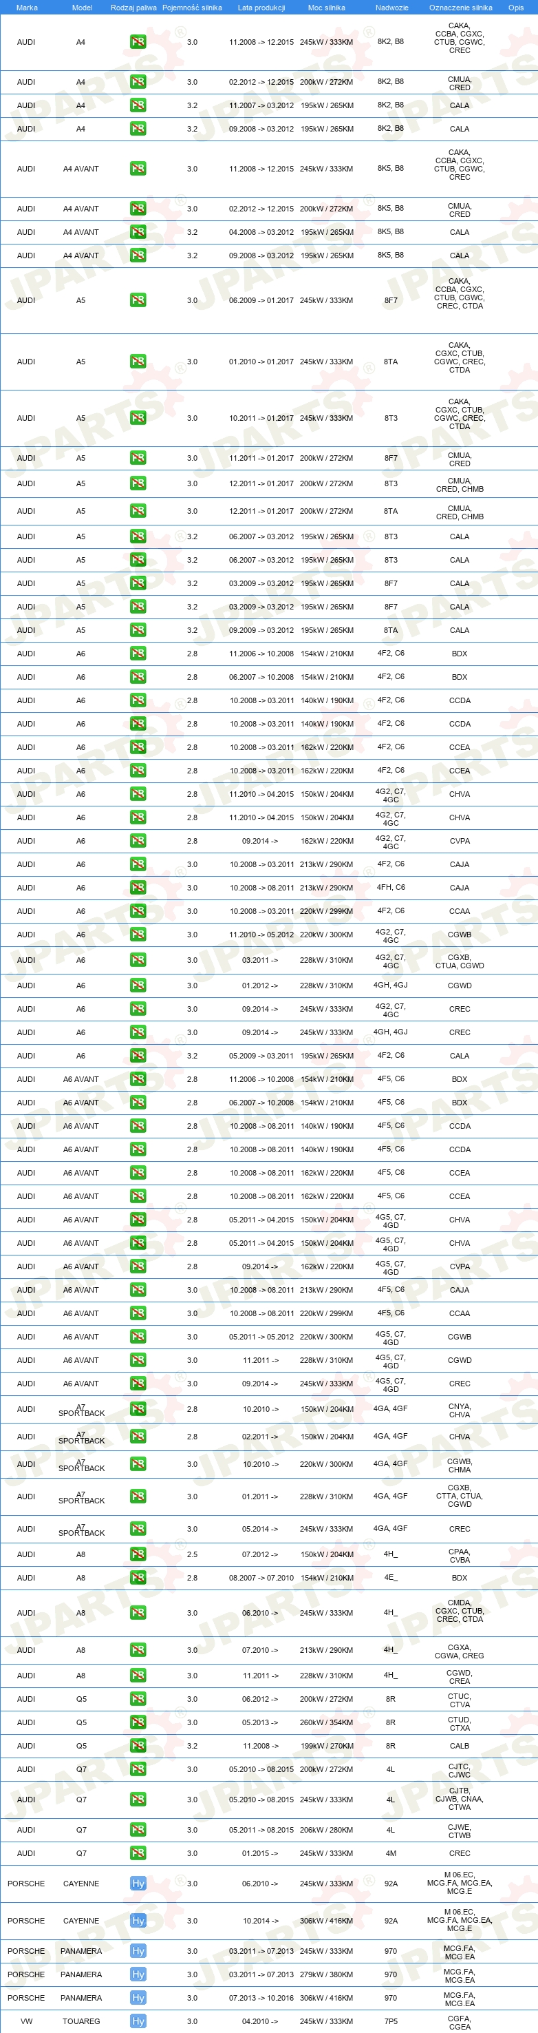Click petrol icon in A7 Sportback 05.2014 CREC row

click(x=138, y=1530)
